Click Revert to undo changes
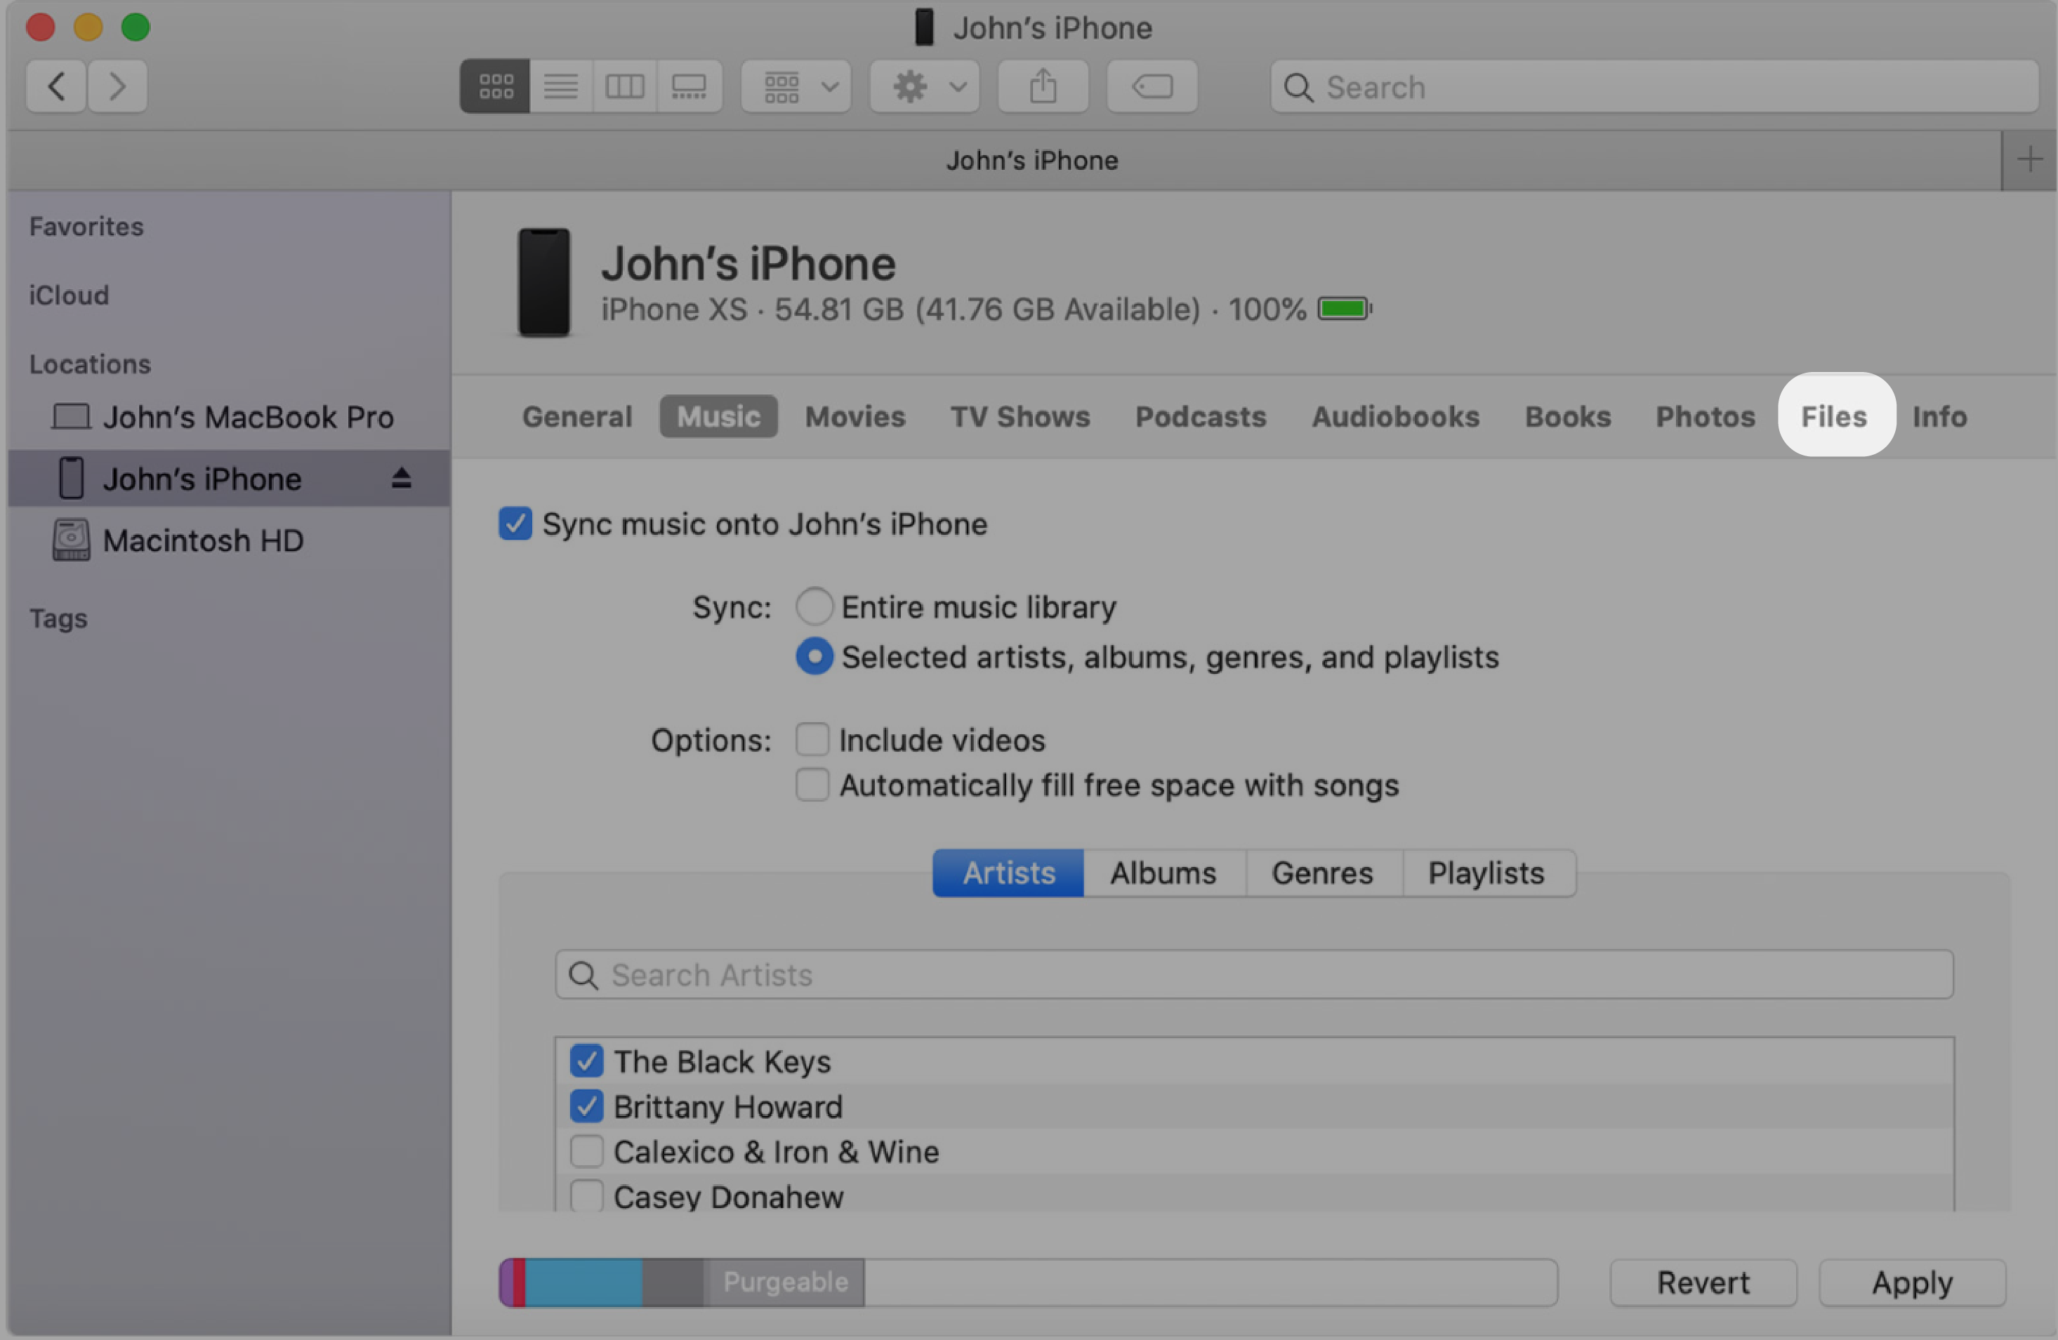Viewport: 2058px width, 1340px height. click(1704, 1280)
